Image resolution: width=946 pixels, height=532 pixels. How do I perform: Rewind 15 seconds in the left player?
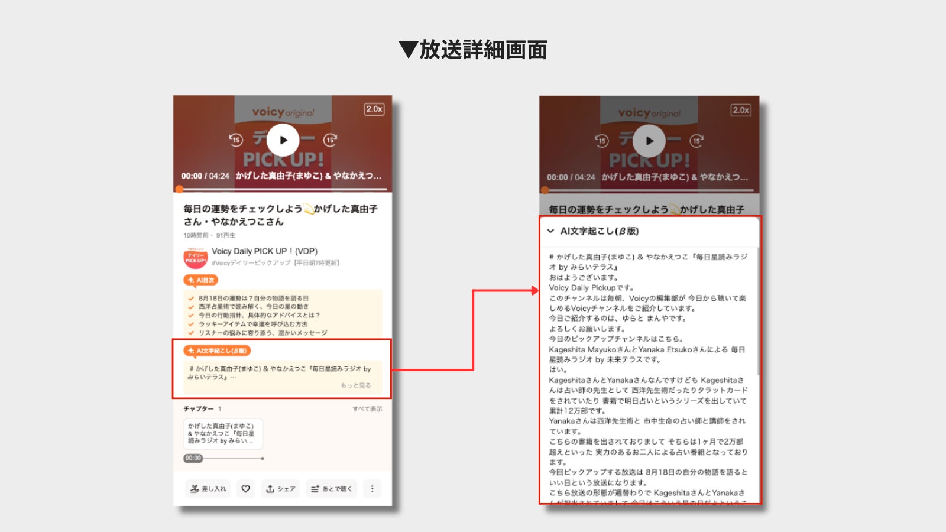(236, 140)
